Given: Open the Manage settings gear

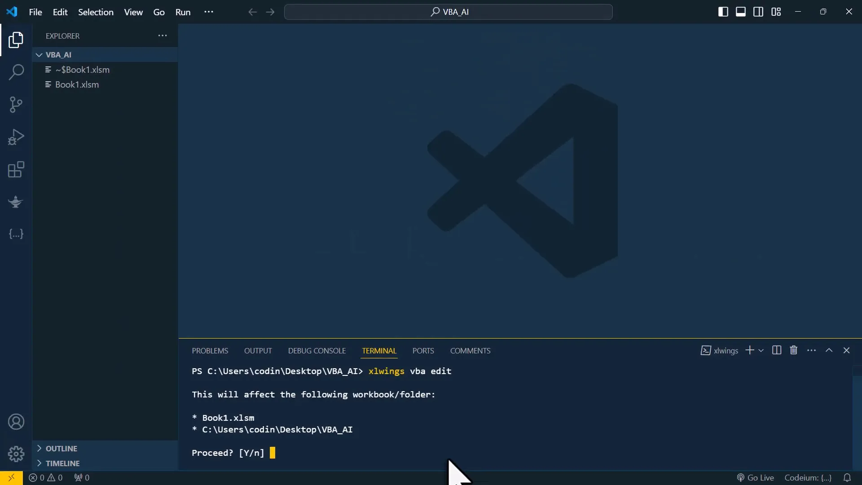Looking at the screenshot, I should click(16, 454).
